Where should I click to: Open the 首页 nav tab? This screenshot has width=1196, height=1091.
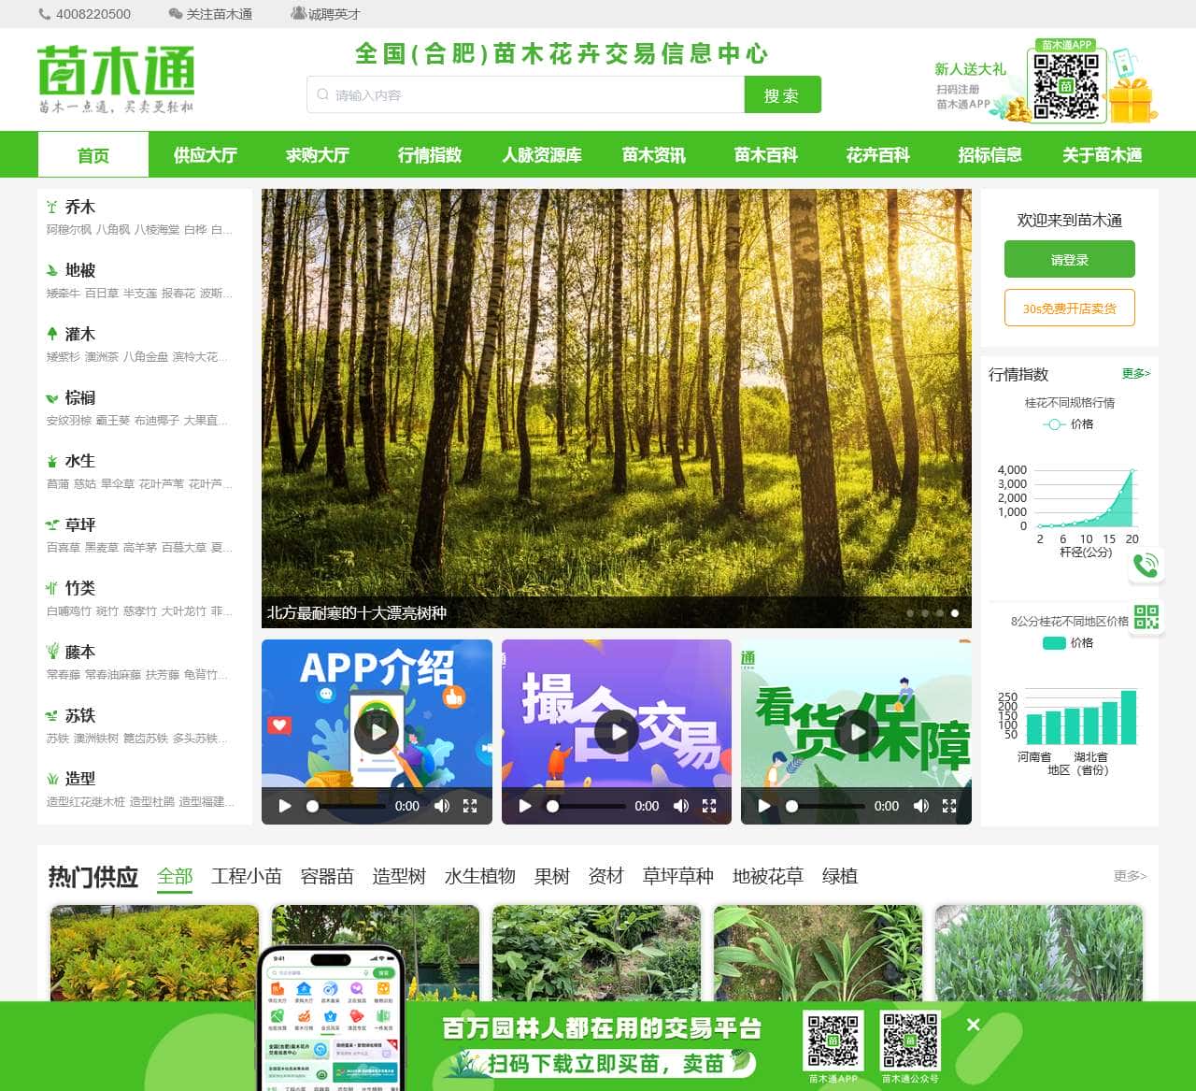[x=93, y=155]
